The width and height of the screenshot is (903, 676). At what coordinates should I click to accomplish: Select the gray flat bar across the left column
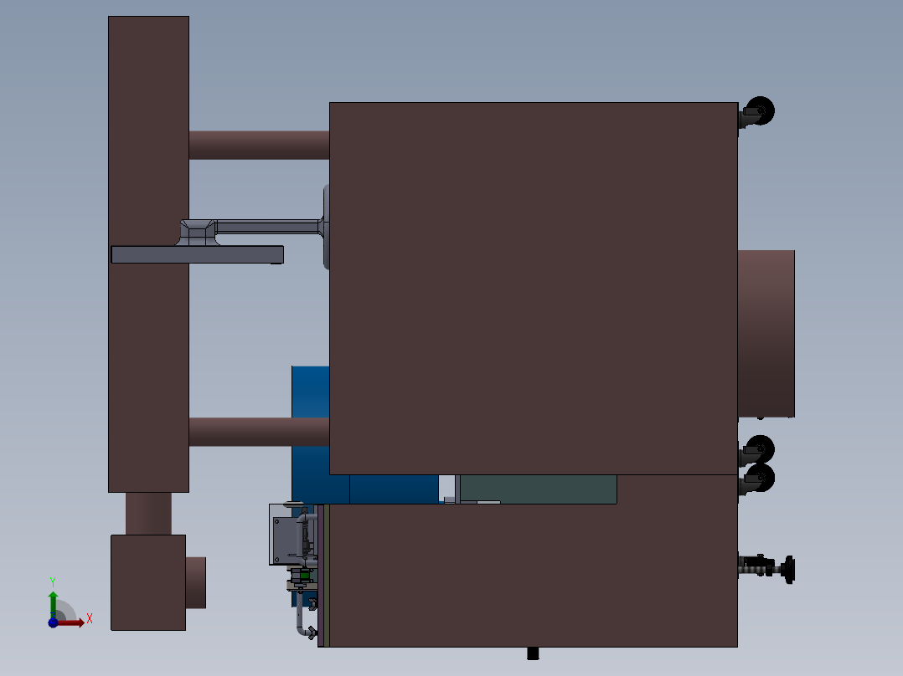197,254
